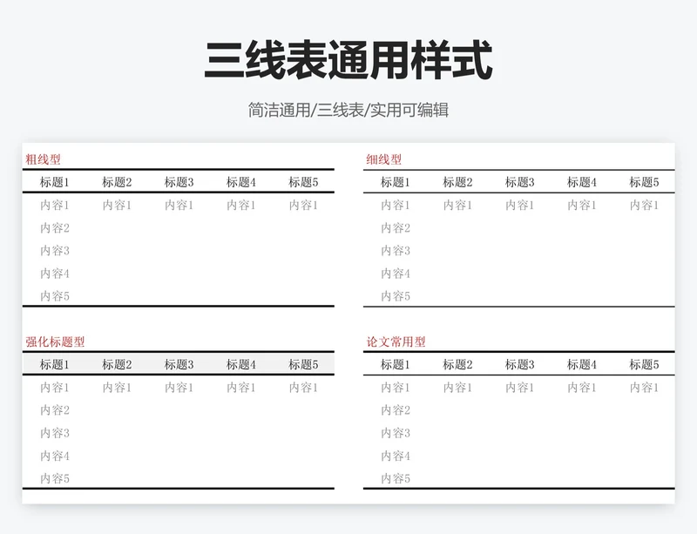Click 内容5 in the 强化标题型 table
Screen dimensions: 697x534
pyautogui.click(x=55, y=478)
